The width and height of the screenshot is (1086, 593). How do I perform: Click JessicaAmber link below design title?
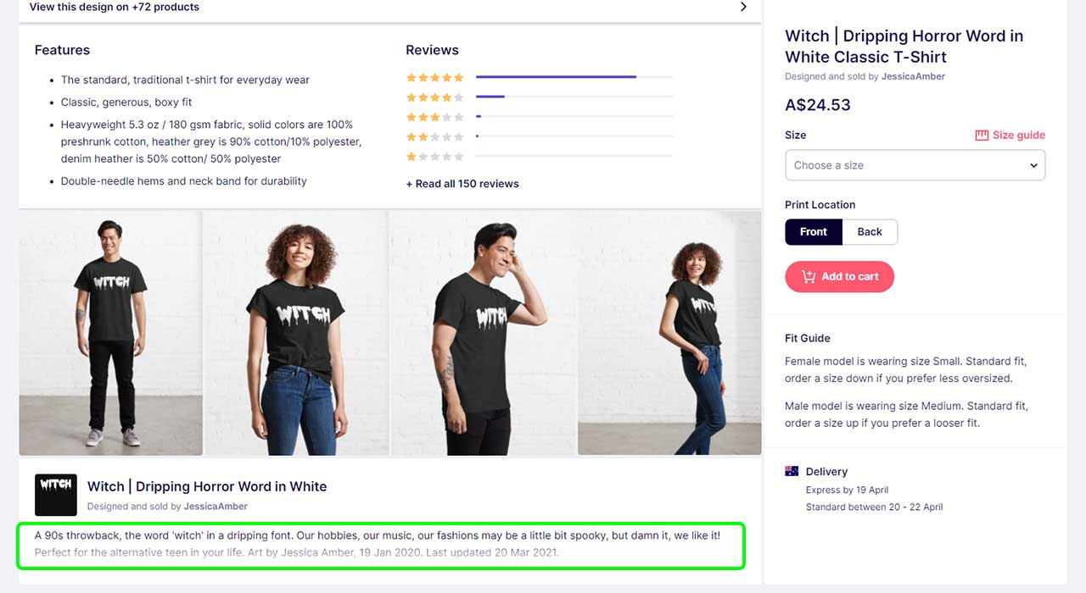click(x=216, y=507)
